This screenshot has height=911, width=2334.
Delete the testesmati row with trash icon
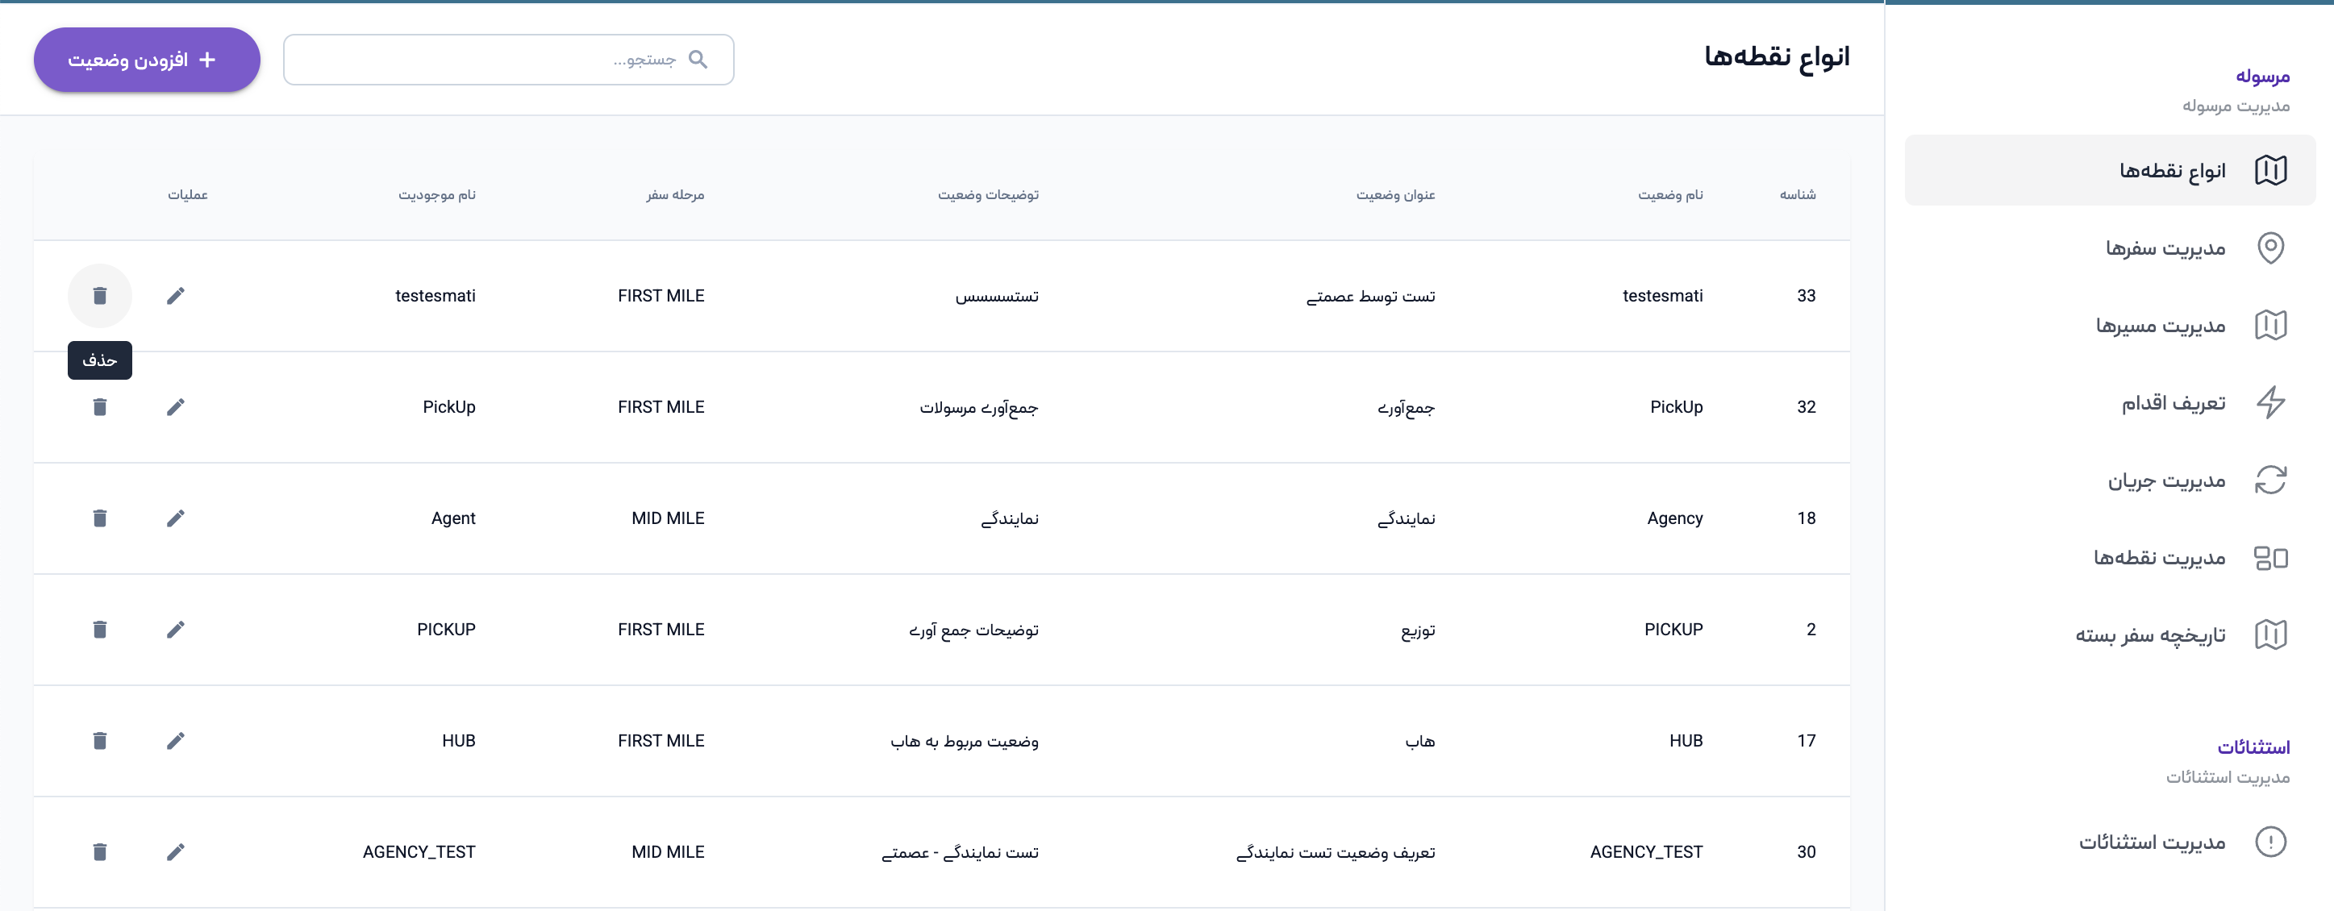tap(100, 295)
